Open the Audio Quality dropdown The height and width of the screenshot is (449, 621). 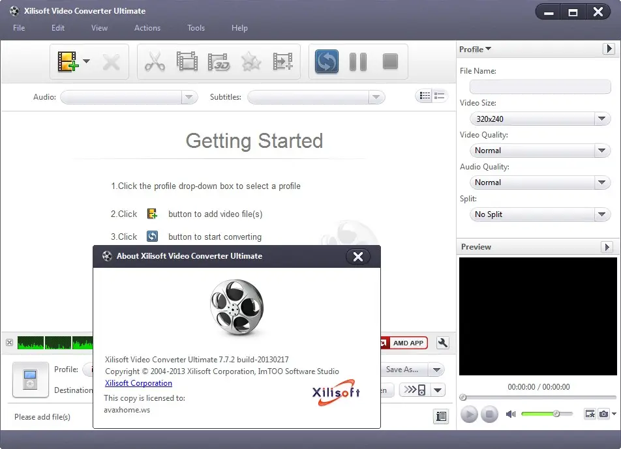tap(540, 182)
